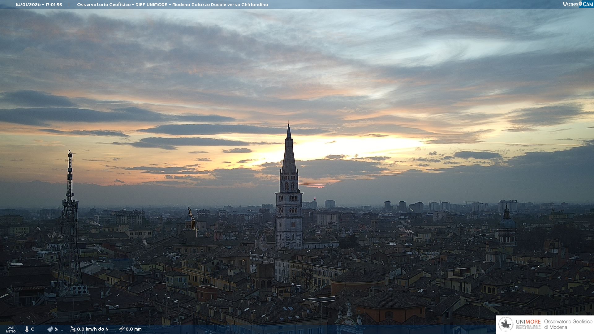This screenshot has width=594, height=334.
Task: Click the umbrella rainfall icon
Action: (122, 329)
